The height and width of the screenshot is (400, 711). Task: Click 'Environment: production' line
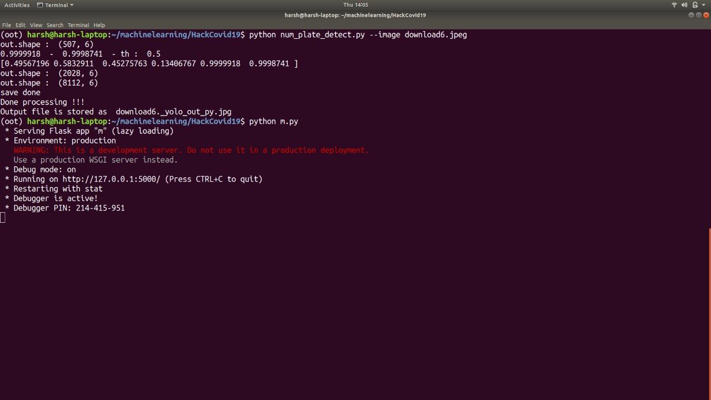(x=64, y=141)
